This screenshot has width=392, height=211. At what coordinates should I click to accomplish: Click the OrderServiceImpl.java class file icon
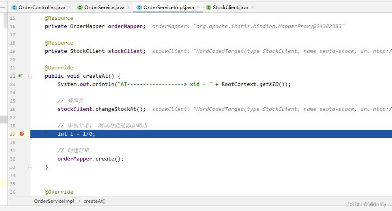[139, 7]
